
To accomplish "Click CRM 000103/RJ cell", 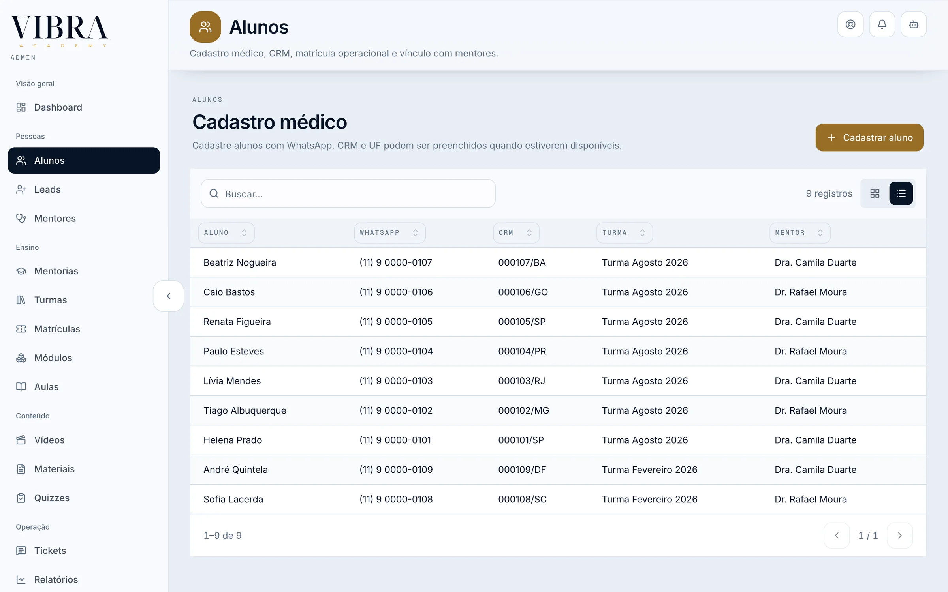I will coord(521,381).
